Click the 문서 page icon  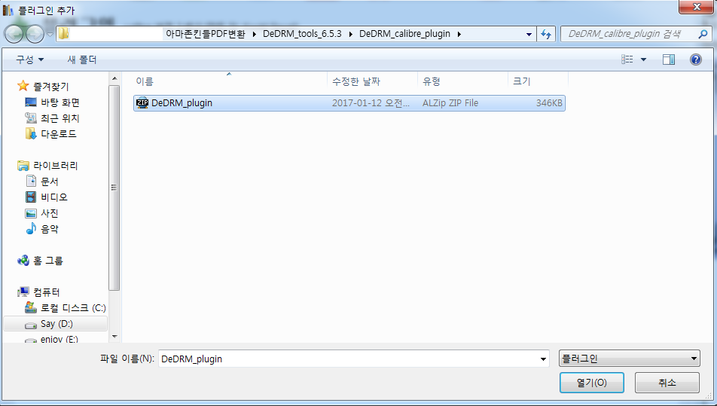pyautogui.click(x=31, y=182)
